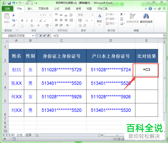Image resolution: width=168 pixels, height=143 pixels.
Task: Select row 4 header
Action: [5, 83]
